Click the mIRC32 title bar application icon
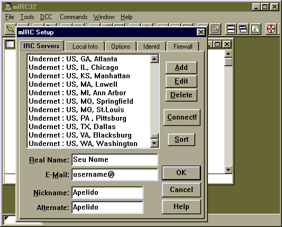The width and height of the screenshot is (282, 227). 8,7
